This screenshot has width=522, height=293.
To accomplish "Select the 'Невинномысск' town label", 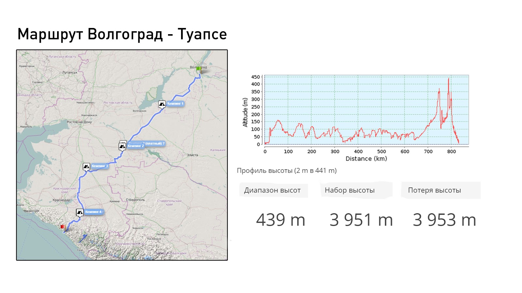I will 135,214.
